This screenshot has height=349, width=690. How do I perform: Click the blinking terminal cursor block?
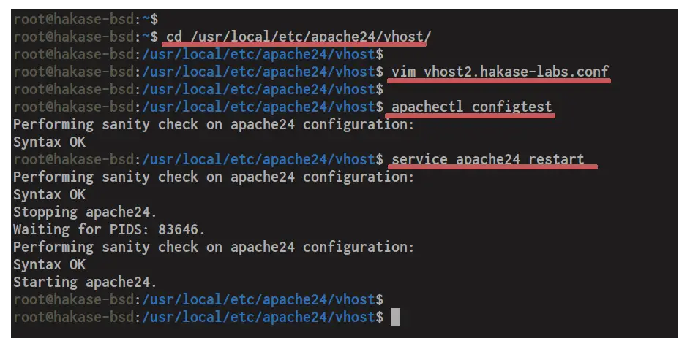coord(395,317)
